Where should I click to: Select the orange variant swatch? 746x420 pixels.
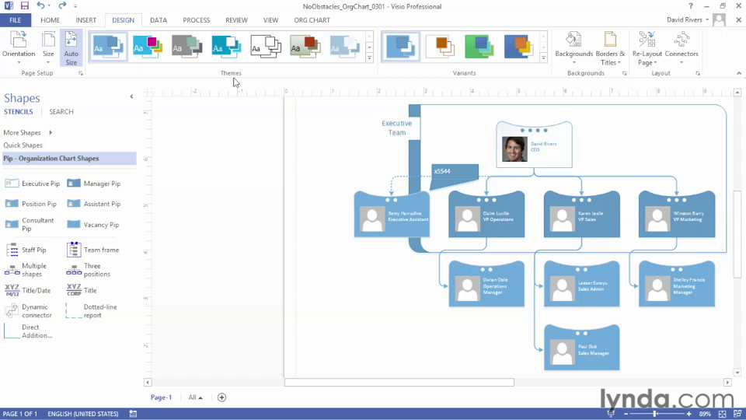click(x=440, y=46)
